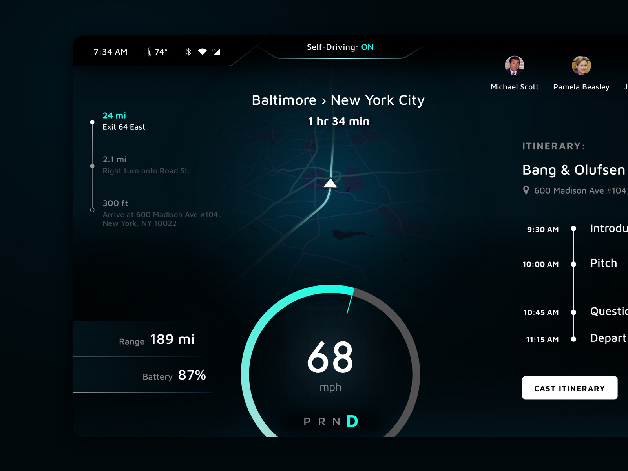Screen dimensions: 628x471
Task: Open Pamela Beasley's contact avatar
Action: (x=581, y=66)
